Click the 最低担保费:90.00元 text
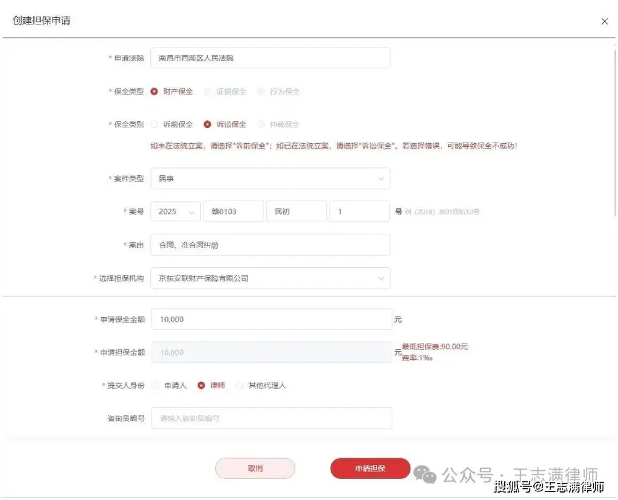Viewport: 618px width, 500px height. 434,346
